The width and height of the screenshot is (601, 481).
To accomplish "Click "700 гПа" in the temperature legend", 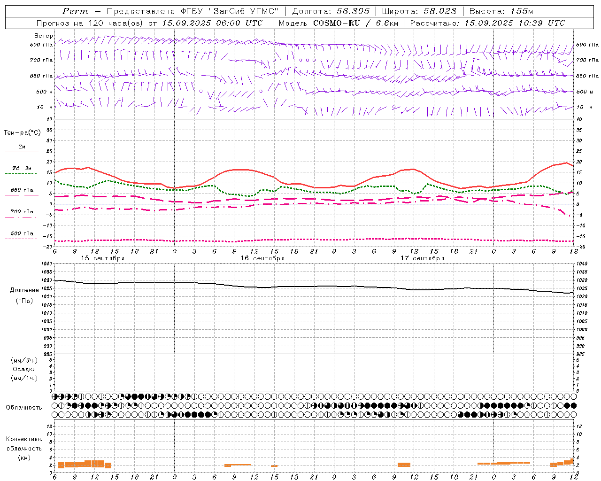I will click(22, 212).
